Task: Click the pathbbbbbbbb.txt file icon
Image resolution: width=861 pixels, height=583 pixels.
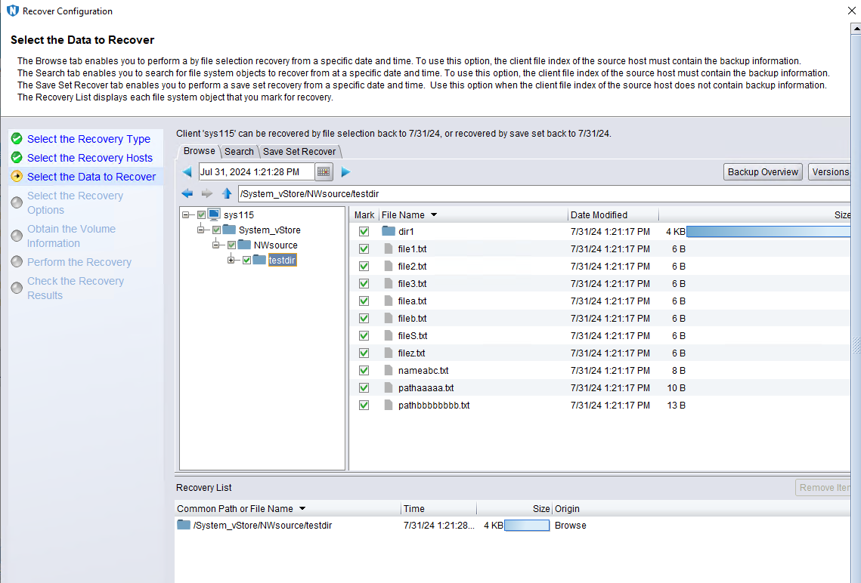Action: [x=389, y=406]
